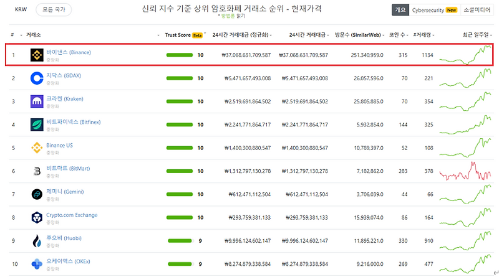This screenshot has height=277, width=499.
Task: Sort by the 거래소 column header
Action: coord(34,35)
